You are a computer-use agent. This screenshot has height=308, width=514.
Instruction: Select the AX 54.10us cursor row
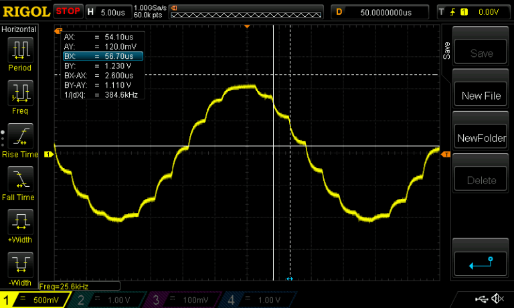click(x=103, y=37)
